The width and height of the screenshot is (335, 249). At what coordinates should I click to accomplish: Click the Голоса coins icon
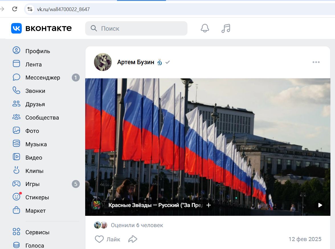[17, 245]
